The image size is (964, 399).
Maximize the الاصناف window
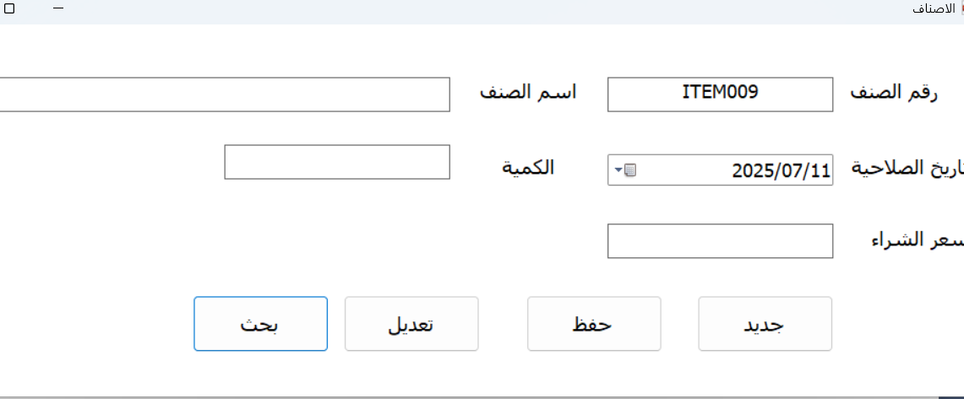point(9,8)
